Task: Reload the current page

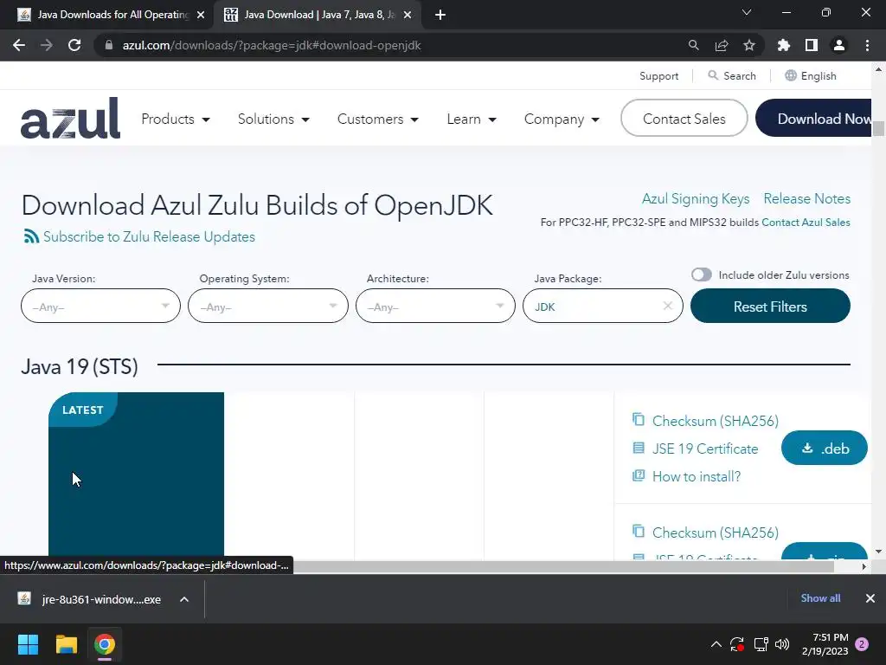Action: click(x=74, y=45)
